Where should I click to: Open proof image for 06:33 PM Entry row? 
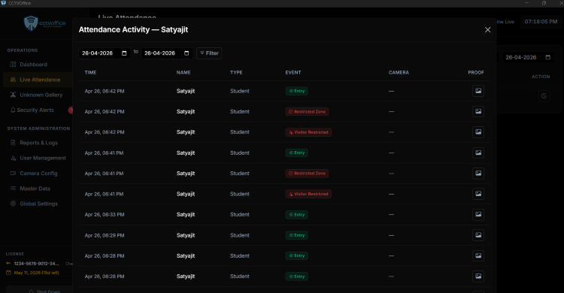pos(478,215)
